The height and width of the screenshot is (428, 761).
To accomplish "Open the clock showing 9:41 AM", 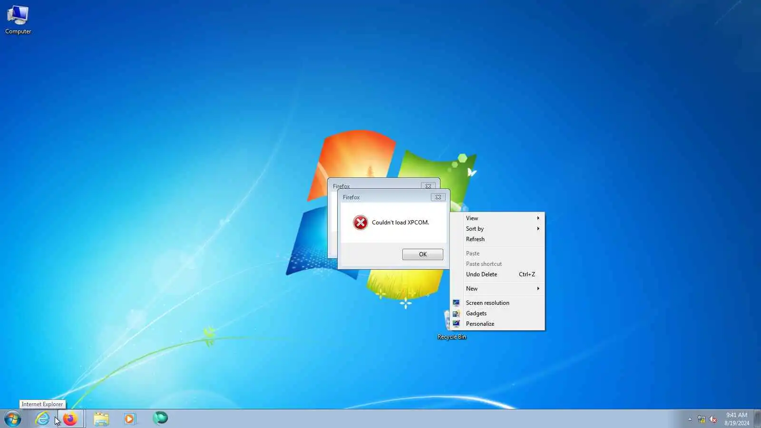I will pyautogui.click(x=737, y=419).
